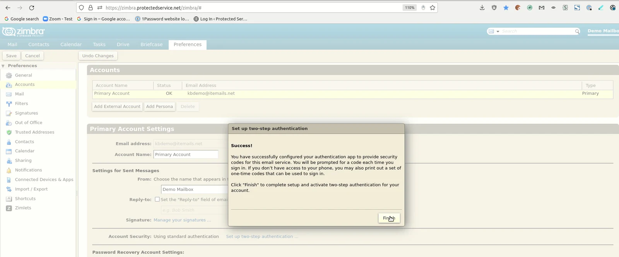The image size is (619, 257).
Task: Open Demo Mailbox account menu
Action: point(603,31)
